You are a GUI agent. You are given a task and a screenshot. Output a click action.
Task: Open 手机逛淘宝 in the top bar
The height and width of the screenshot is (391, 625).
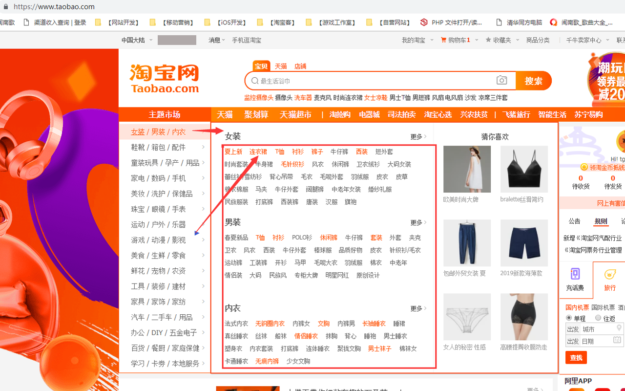(x=247, y=40)
